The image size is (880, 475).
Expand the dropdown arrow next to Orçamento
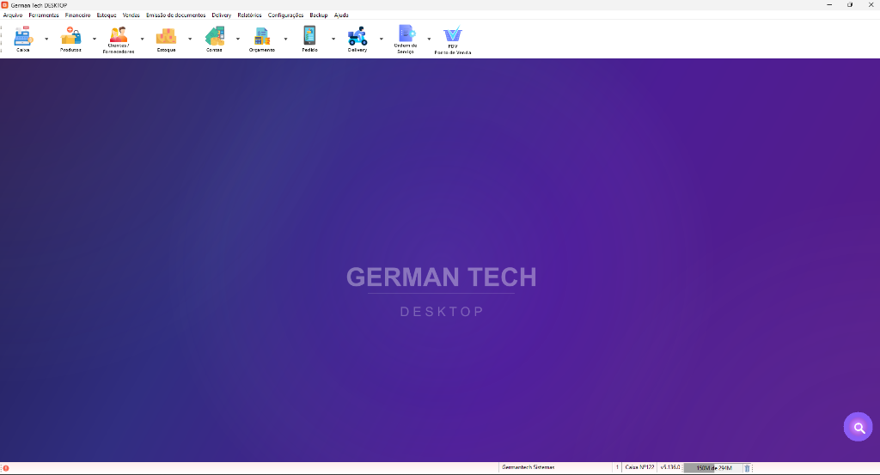click(285, 39)
